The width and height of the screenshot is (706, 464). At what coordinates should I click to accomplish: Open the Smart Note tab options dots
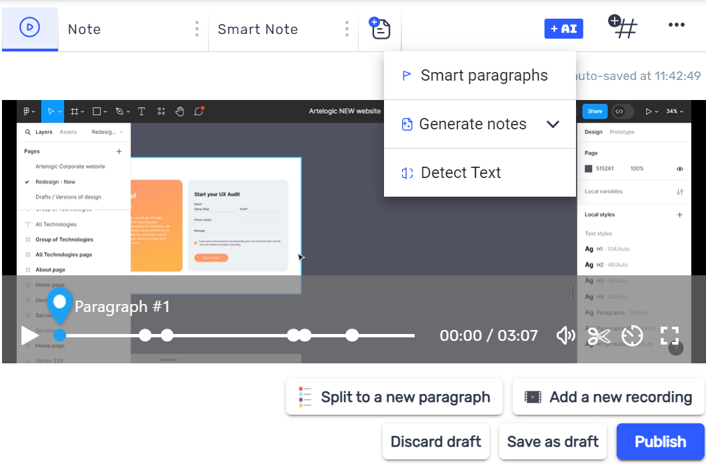point(347,29)
